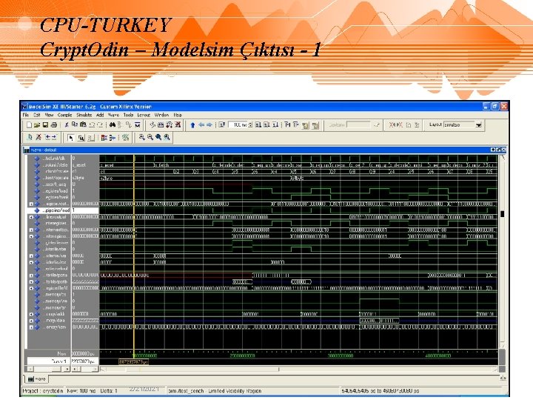Image resolution: width=533 pixels, height=400 pixels.
Task: Click the red X icons beside Contains field
Action: click(x=395, y=125)
